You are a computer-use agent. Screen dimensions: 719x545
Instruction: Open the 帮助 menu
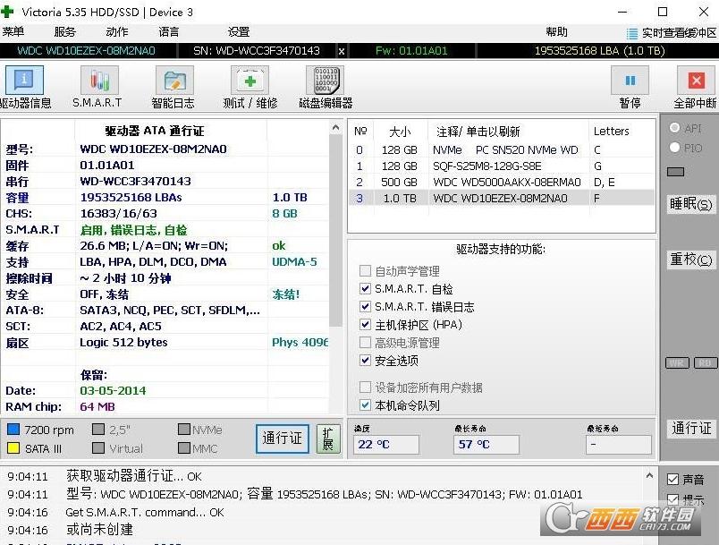[x=556, y=31]
